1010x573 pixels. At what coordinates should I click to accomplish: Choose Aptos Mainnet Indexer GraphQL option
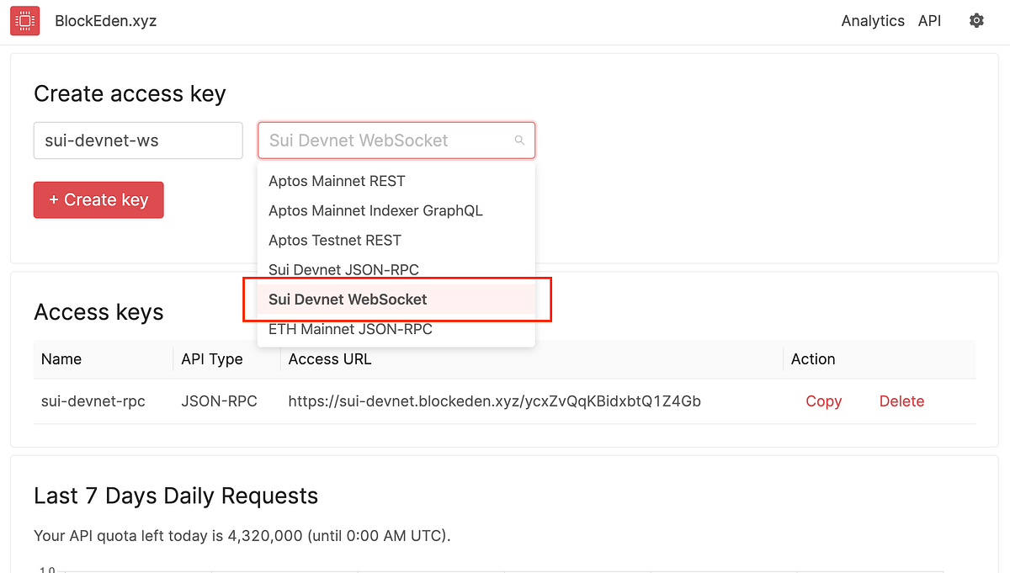tap(375, 210)
